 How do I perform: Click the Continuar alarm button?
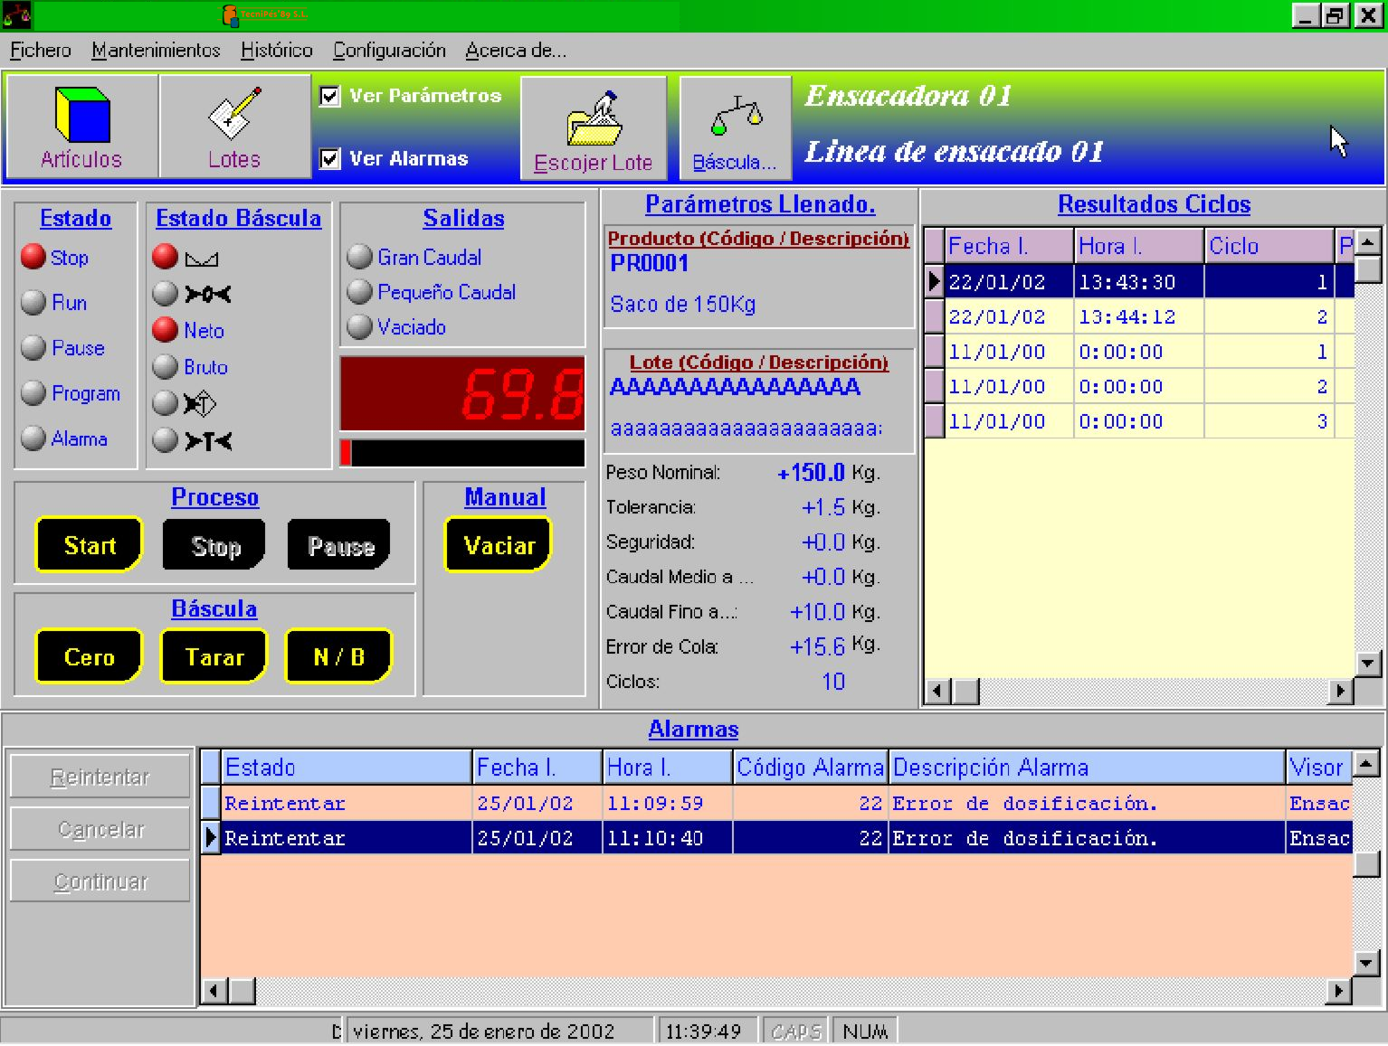pos(100,881)
